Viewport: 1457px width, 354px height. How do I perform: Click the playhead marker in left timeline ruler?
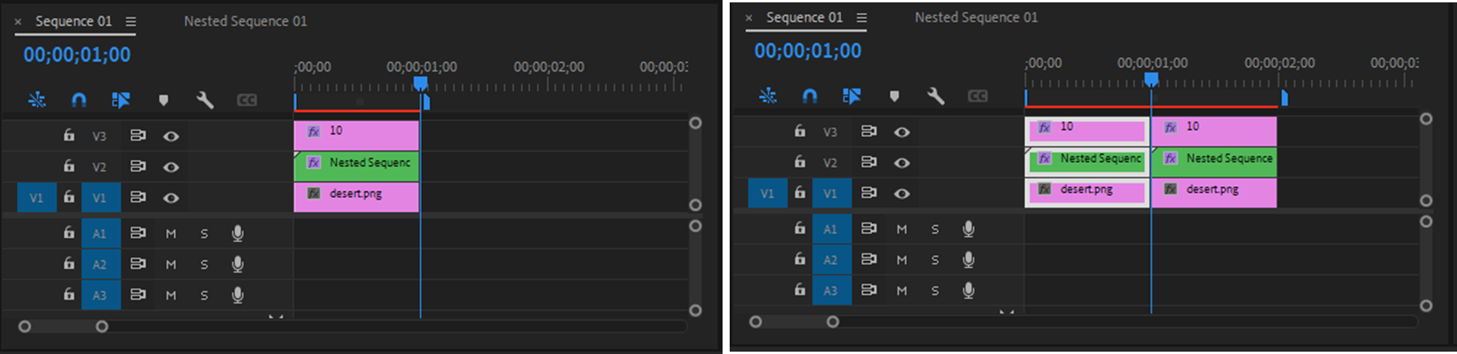[x=421, y=84]
